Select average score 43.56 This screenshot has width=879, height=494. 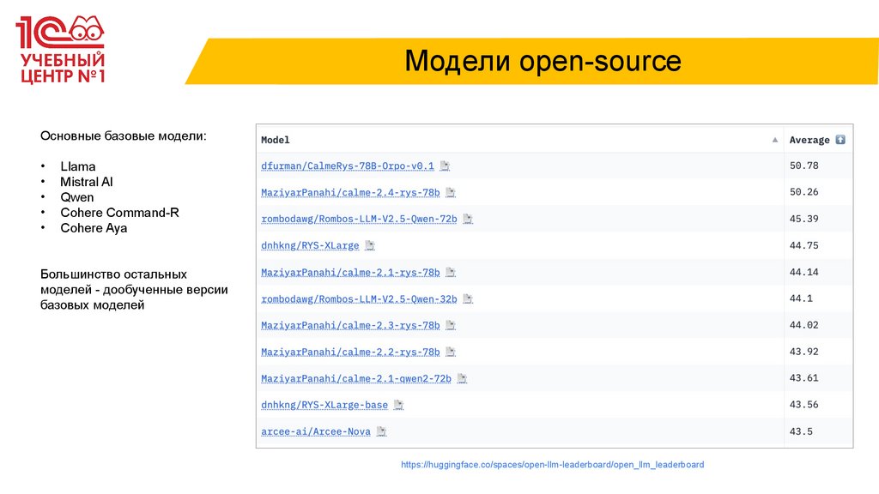(803, 405)
